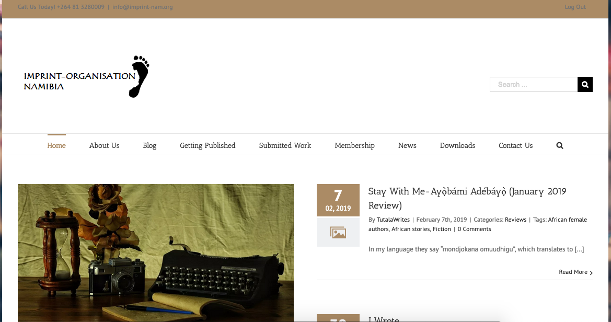Click the footprint logo image
This screenshot has width=611, height=322.
pos(139,76)
